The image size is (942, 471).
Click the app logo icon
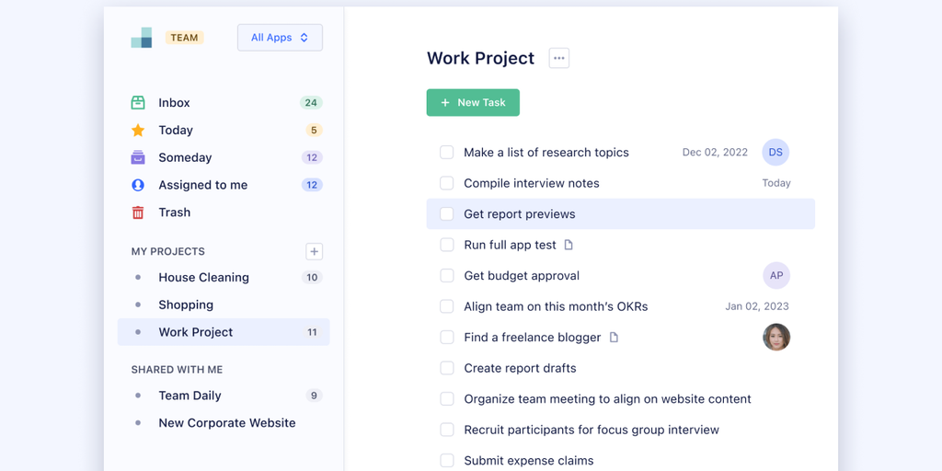tap(141, 38)
